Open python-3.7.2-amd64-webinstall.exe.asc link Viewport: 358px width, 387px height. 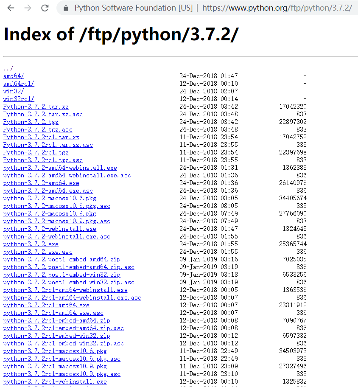pos(67,175)
